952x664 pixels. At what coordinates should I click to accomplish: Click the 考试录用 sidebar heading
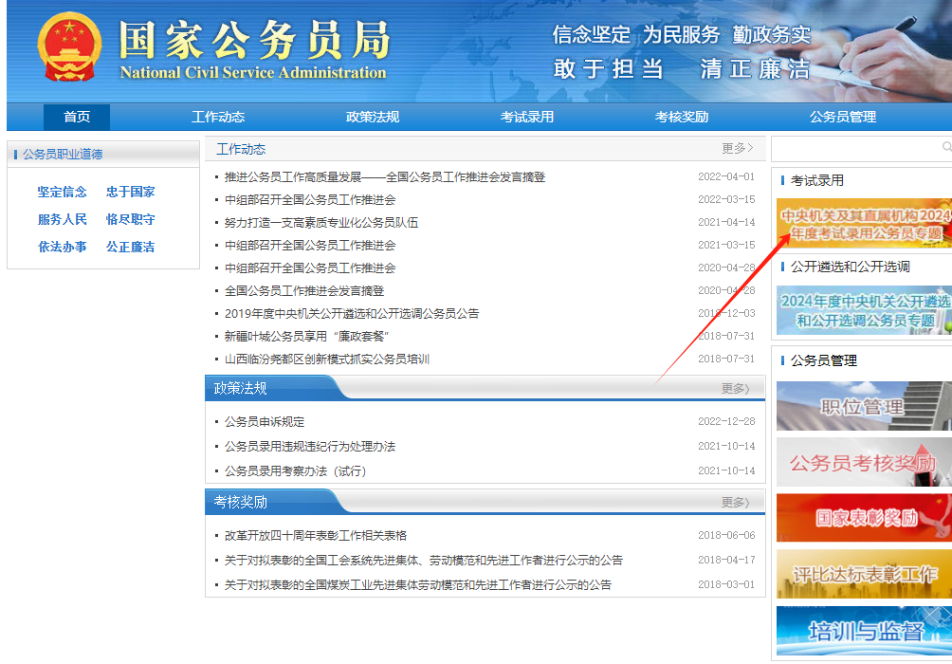click(x=816, y=180)
